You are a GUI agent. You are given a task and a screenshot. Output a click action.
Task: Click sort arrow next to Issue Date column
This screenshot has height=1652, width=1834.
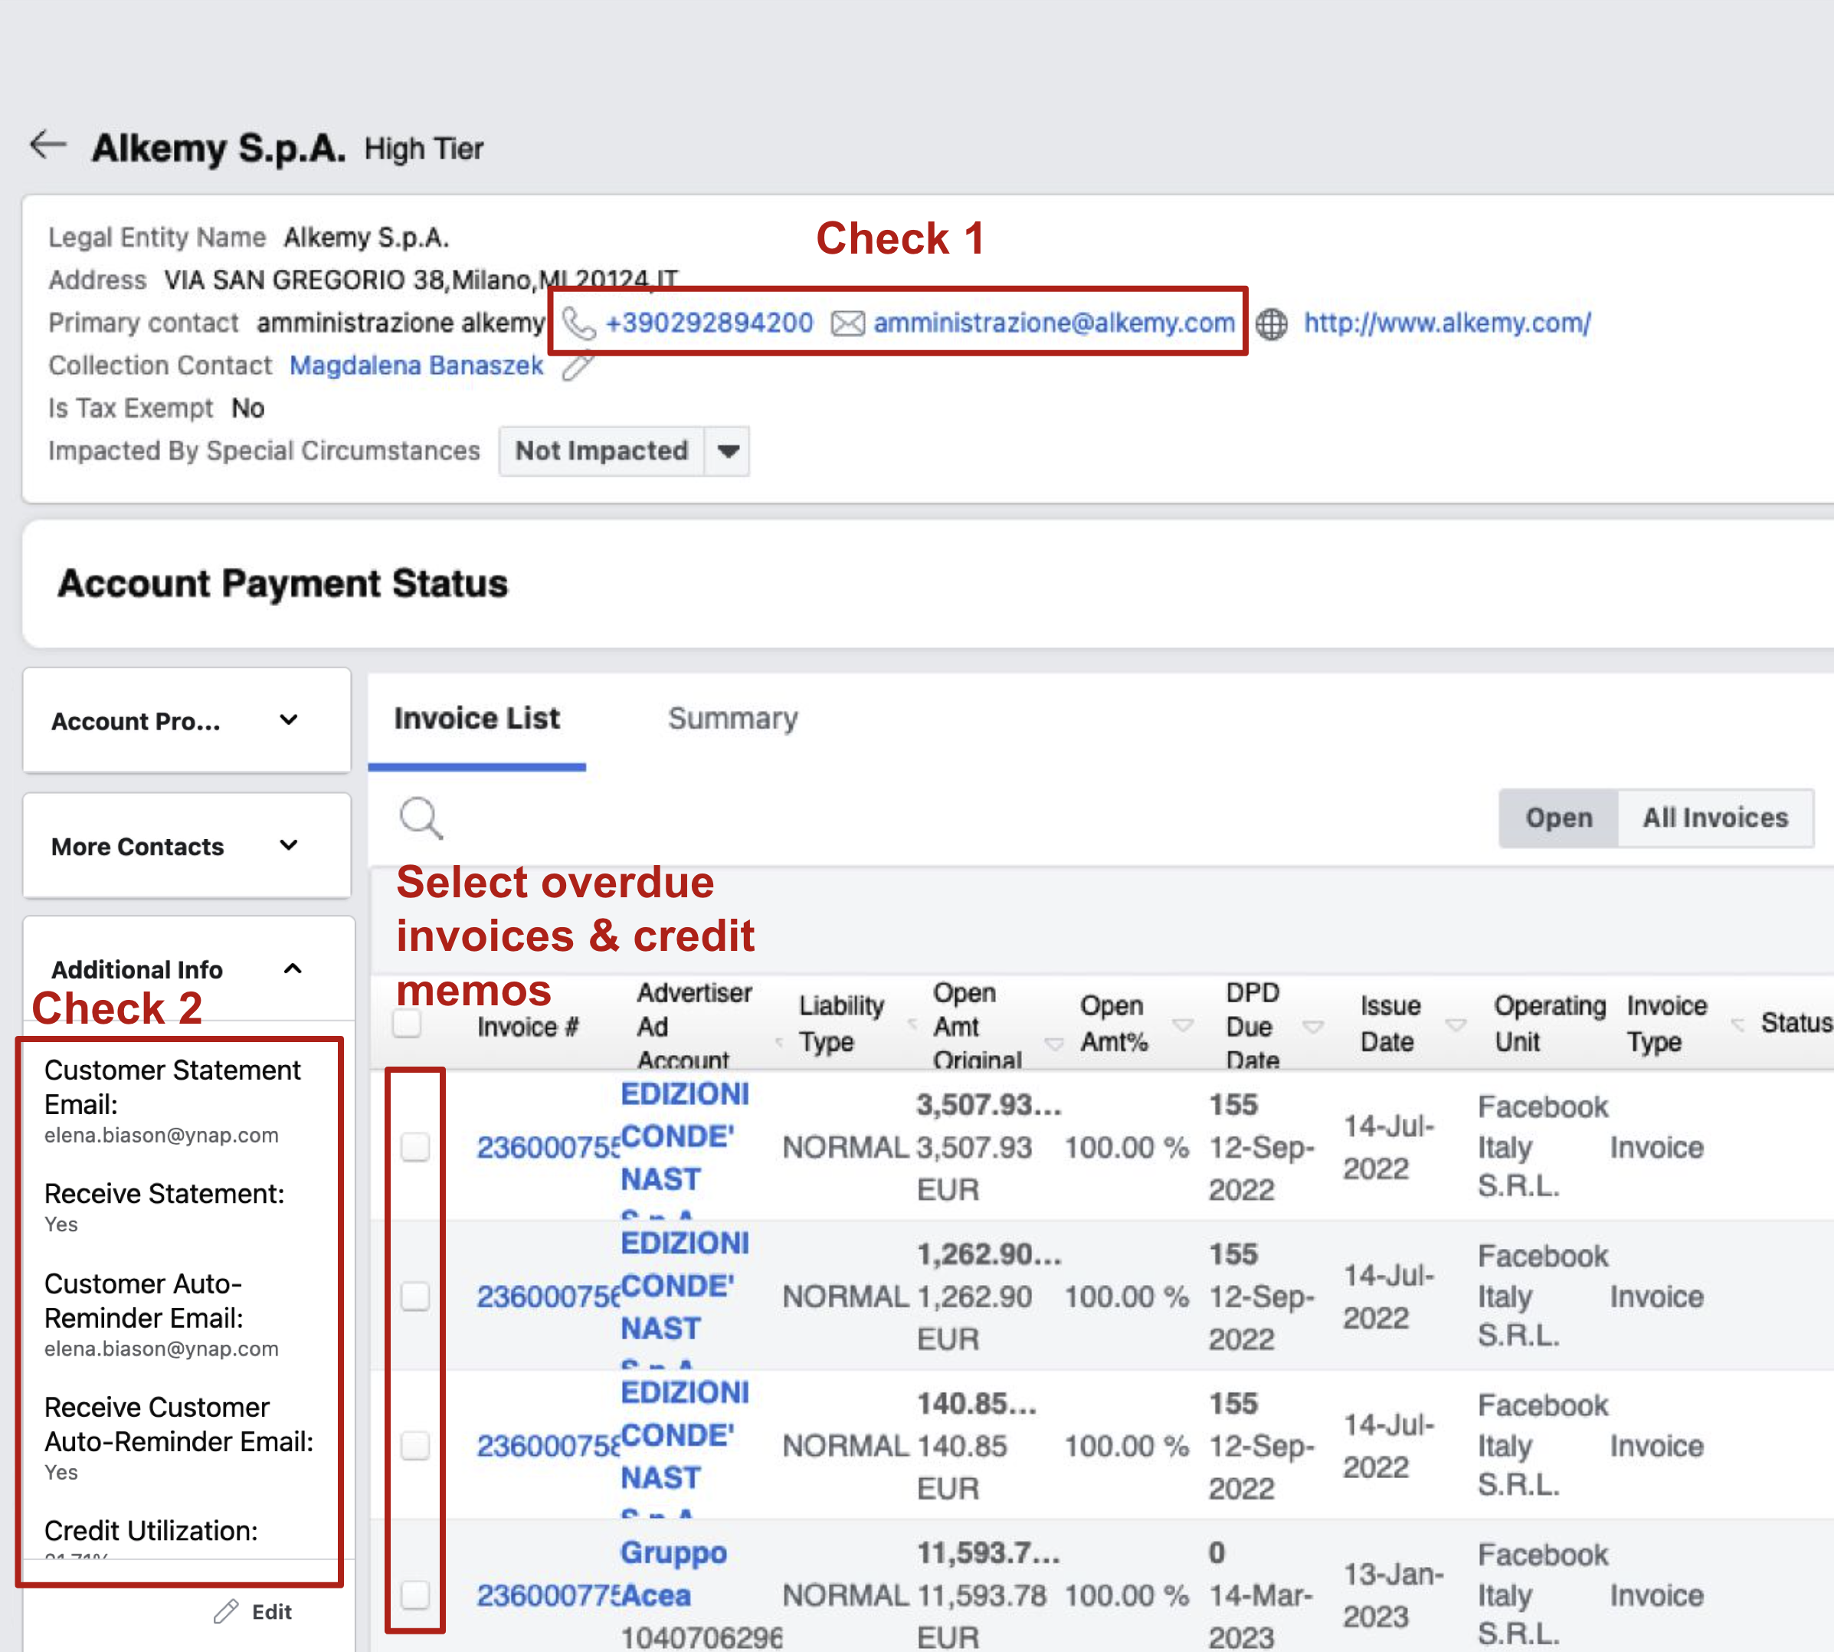(1455, 1024)
